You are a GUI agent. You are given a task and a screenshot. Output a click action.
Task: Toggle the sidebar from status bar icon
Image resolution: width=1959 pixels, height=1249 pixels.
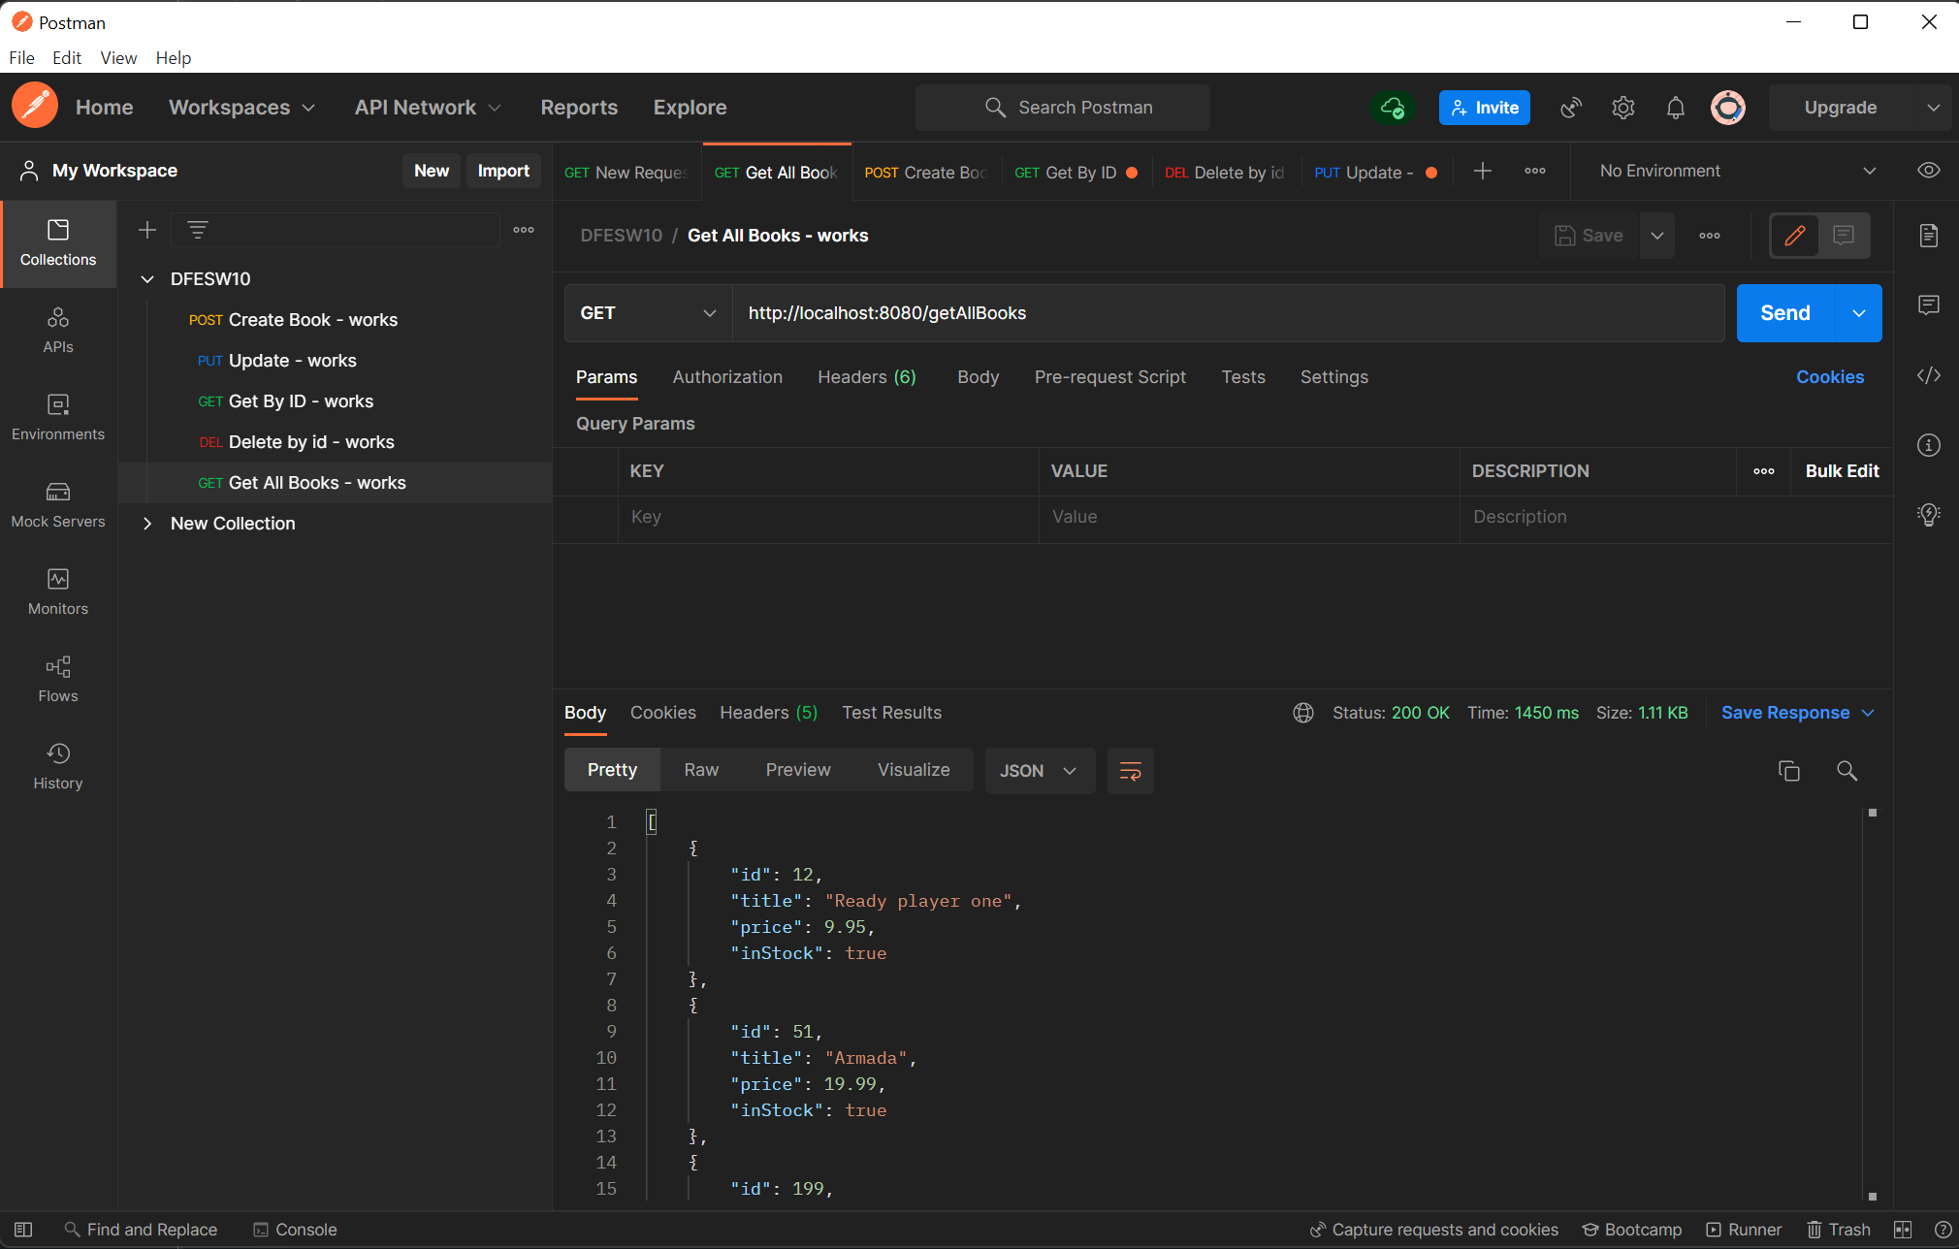(x=23, y=1230)
